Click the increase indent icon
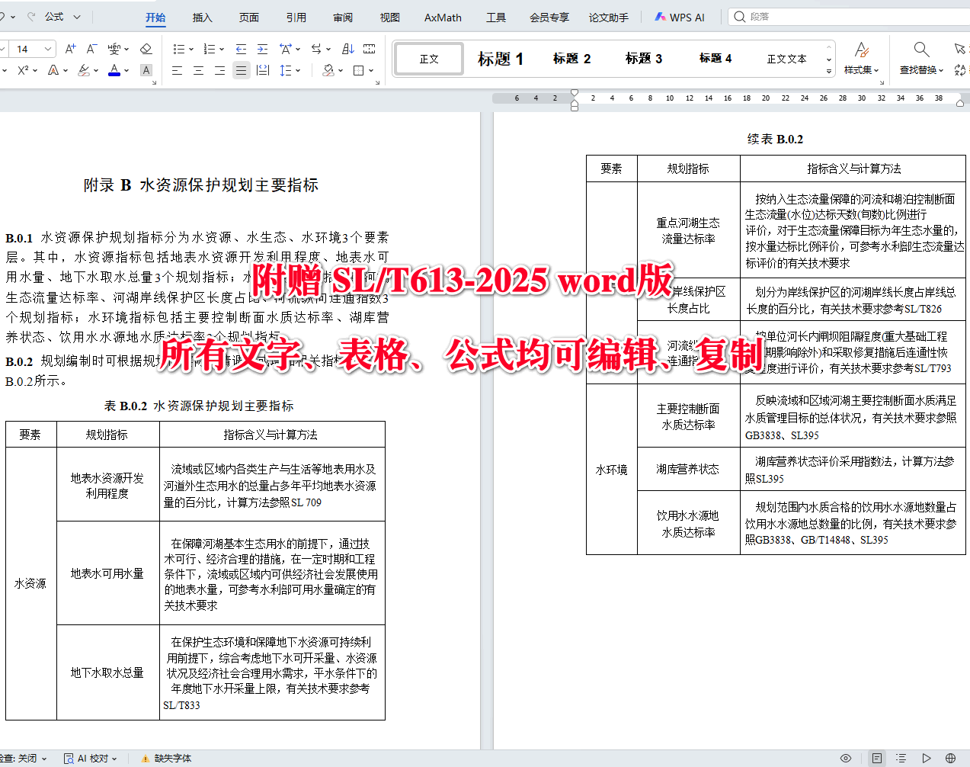Image resolution: width=970 pixels, height=767 pixels. tap(263, 49)
